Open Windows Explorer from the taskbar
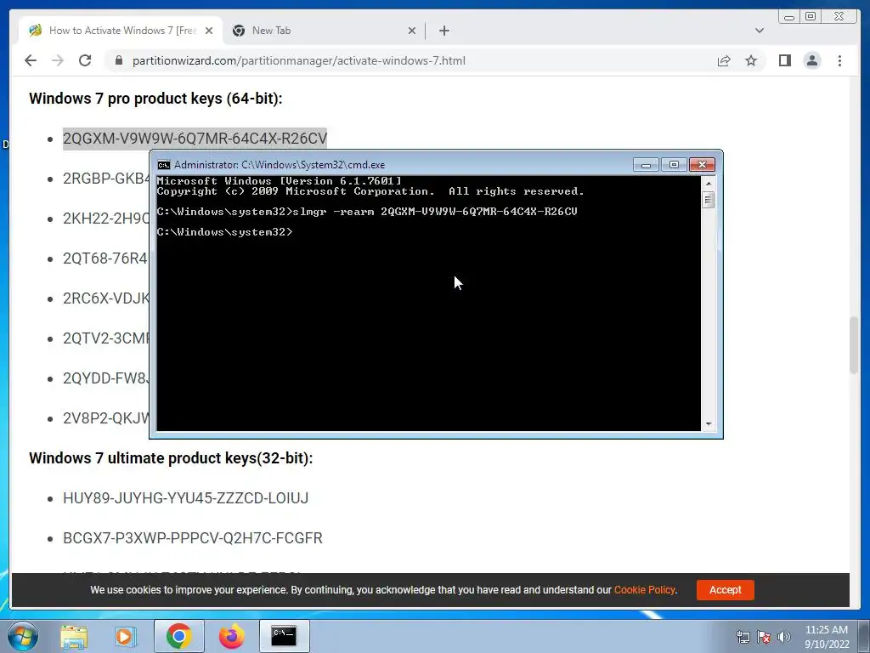Image resolution: width=870 pixels, height=653 pixels. [74, 636]
